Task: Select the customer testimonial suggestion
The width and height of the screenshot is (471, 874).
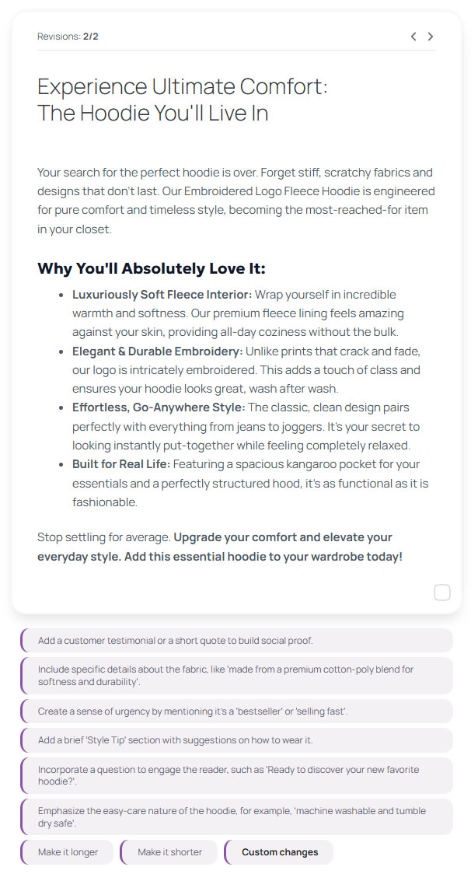Action: [x=236, y=641]
